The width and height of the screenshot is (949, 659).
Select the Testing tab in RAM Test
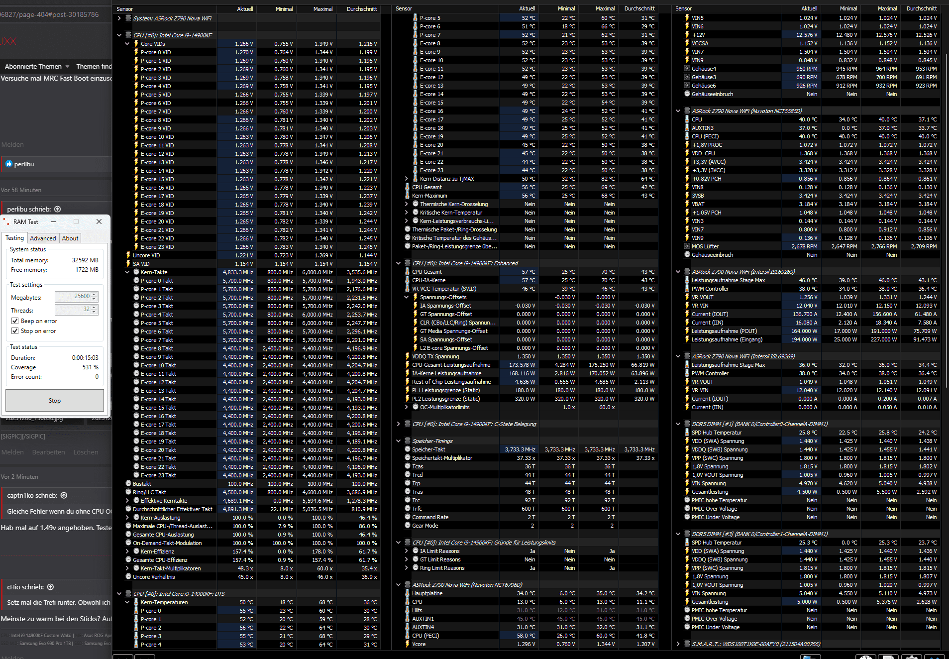coord(14,238)
